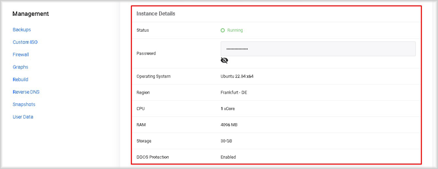Click inside the masked password field
Viewport: 438px width, 169px height.
pyautogui.click(x=318, y=49)
